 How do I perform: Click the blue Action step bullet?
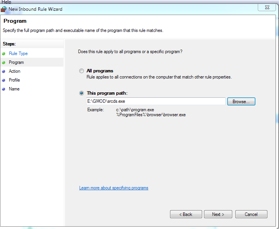(4, 71)
